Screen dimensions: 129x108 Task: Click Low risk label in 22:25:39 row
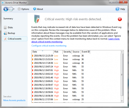coord(56,56)
